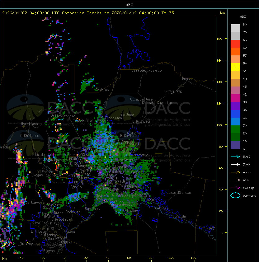Viewport: 259px width, 262px height.
Task: Click the pink bip arrow in legend
Action: click(x=235, y=180)
